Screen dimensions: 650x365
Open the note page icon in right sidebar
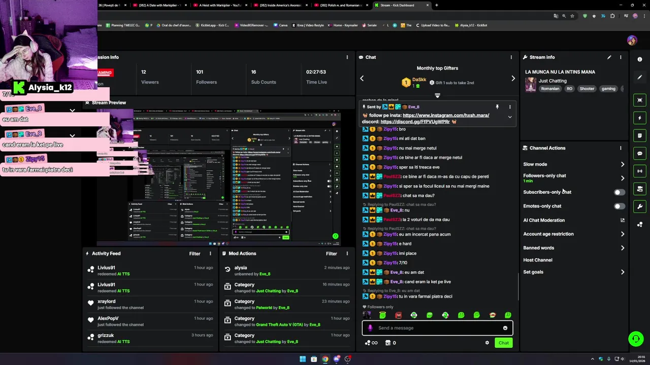click(x=640, y=135)
